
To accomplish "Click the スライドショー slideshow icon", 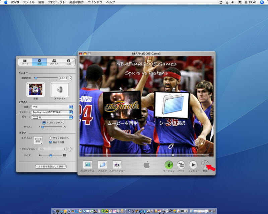I will (x=117, y=165).
